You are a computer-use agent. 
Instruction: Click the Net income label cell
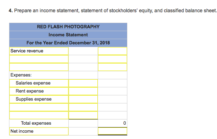[39, 131]
